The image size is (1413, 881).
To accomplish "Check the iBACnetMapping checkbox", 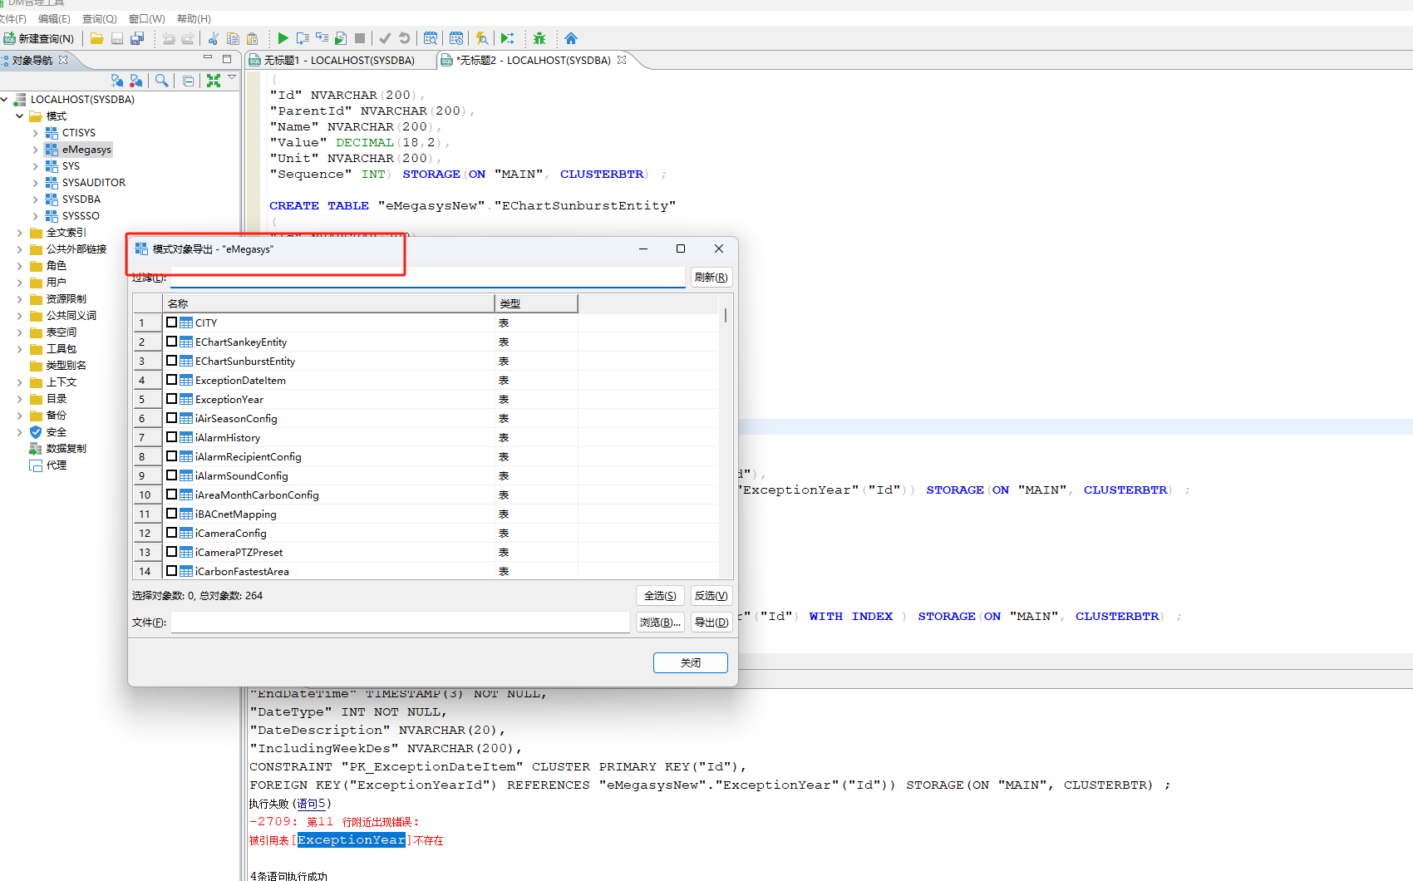I will pyautogui.click(x=171, y=514).
